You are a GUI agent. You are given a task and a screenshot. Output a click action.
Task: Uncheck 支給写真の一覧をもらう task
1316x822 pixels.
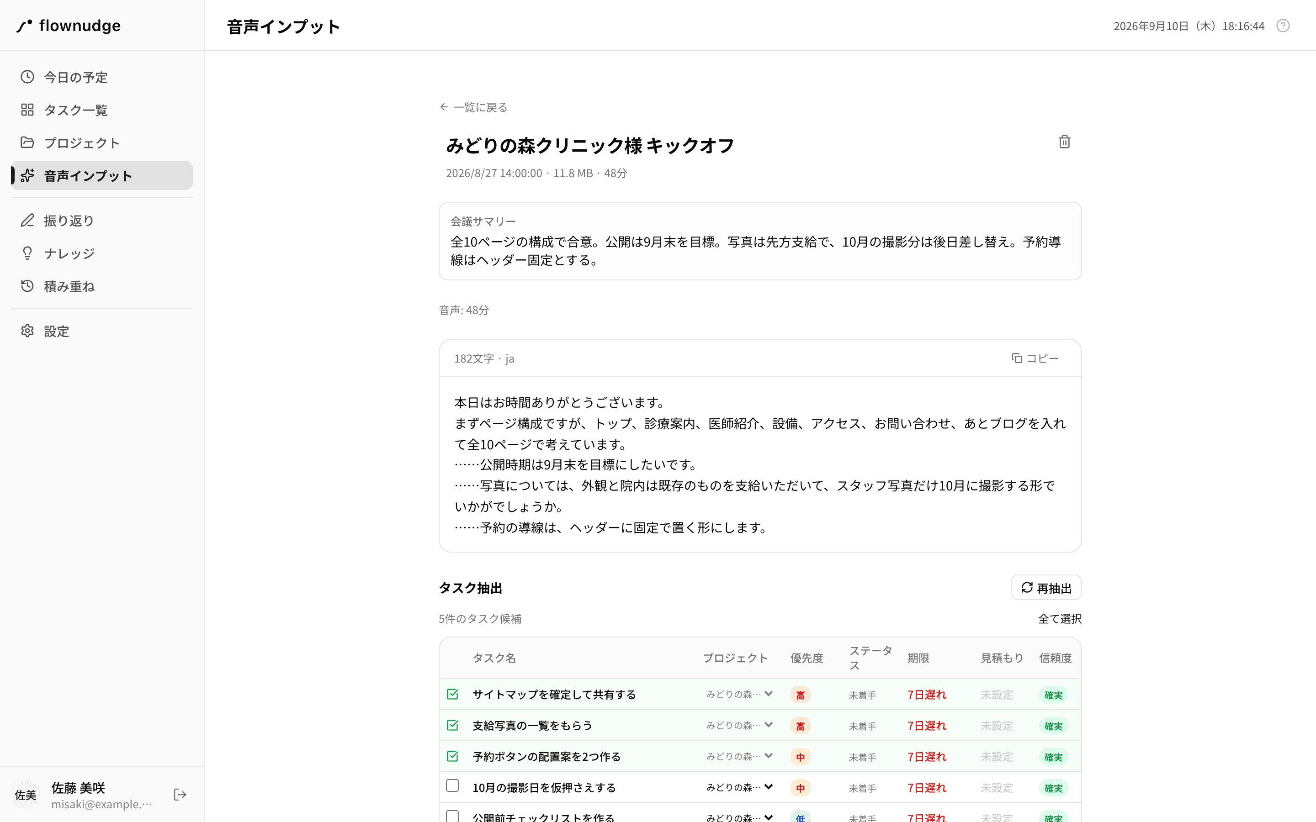(452, 725)
